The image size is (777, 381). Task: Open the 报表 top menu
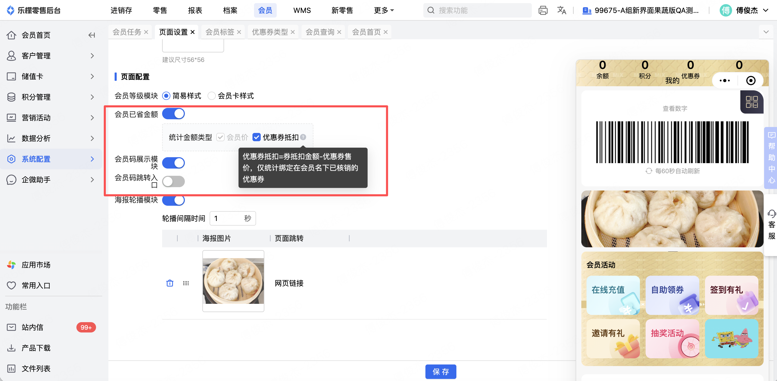tap(195, 10)
